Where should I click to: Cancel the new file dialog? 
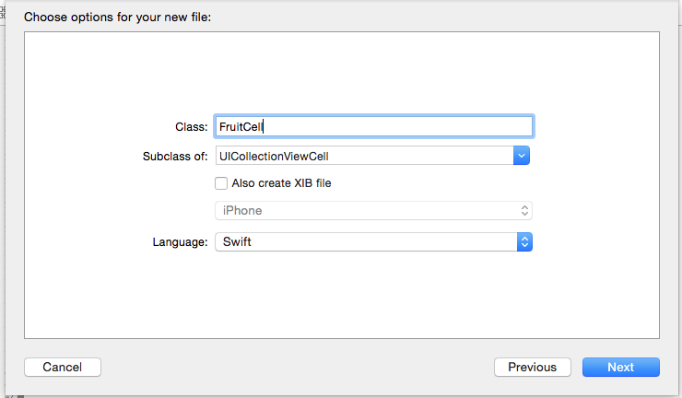pyautogui.click(x=63, y=367)
